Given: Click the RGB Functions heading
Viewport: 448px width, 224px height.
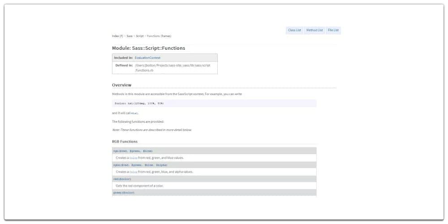Looking at the screenshot, I should (125, 142).
